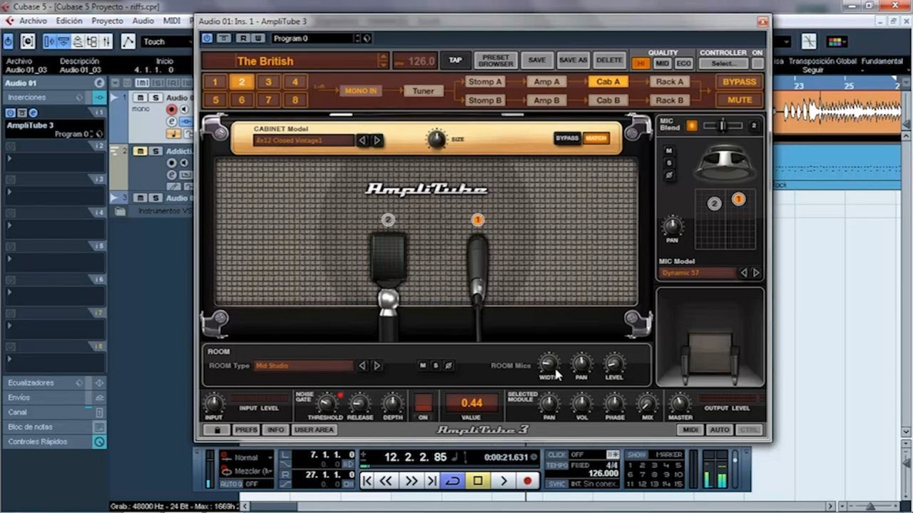Click the transport Stop button

(x=478, y=481)
